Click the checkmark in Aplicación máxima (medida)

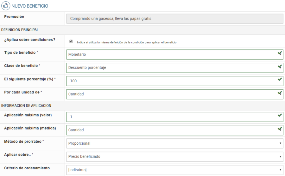point(279,129)
